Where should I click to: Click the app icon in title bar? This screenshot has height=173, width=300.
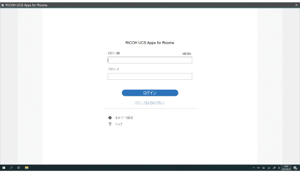2,5
